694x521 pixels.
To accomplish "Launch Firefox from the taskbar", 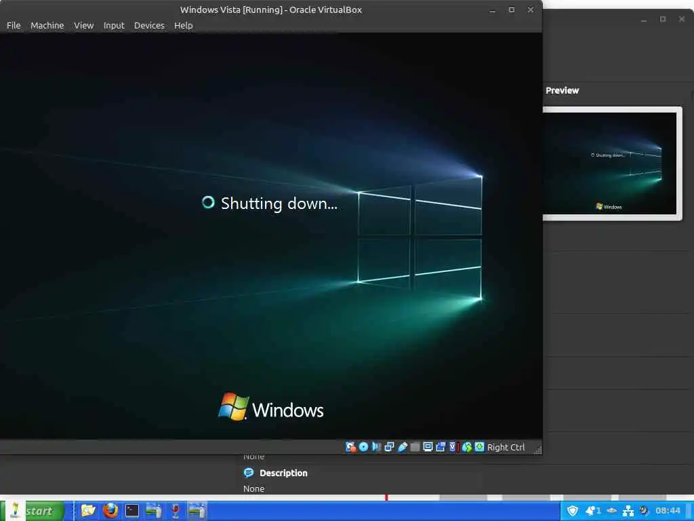I will click(x=110, y=511).
